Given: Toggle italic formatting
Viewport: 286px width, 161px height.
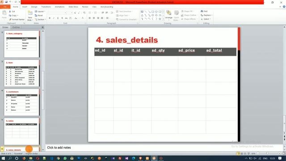Looking at the screenshot, I should click(54, 18).
